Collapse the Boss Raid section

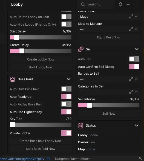point(68,79)
